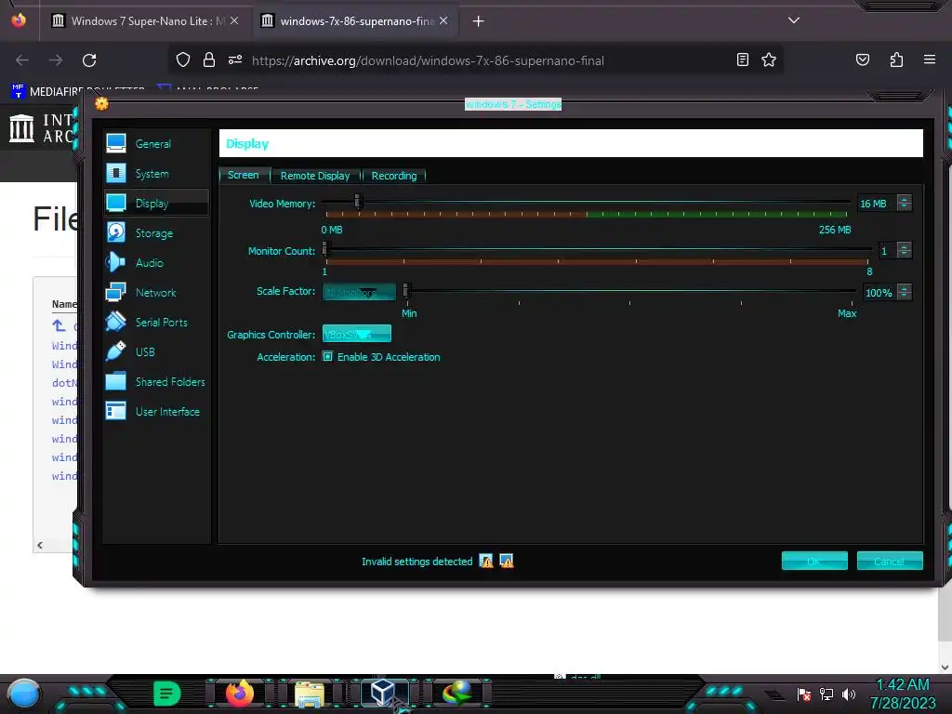Open File Explorer folder in taskbar

tap(310, 694)
